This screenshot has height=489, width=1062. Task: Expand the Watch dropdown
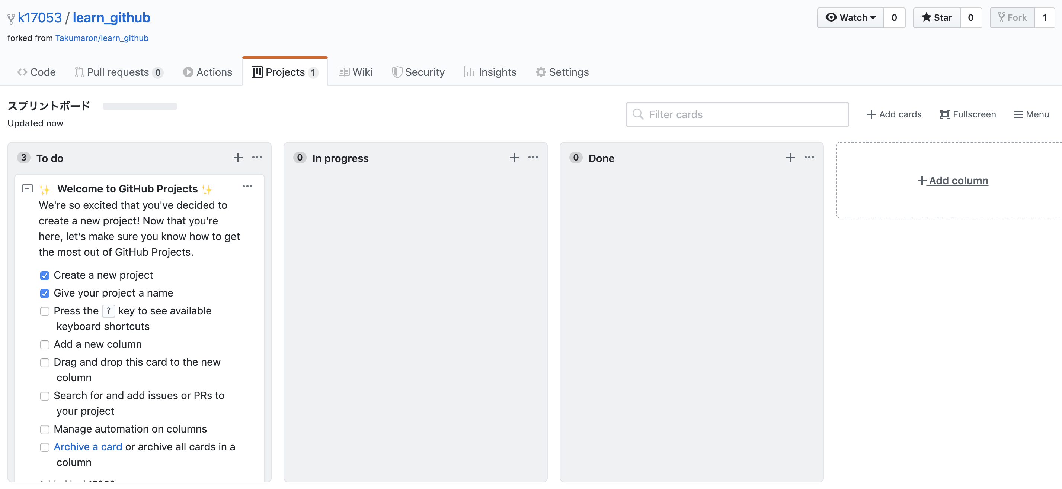click(850, 18)
